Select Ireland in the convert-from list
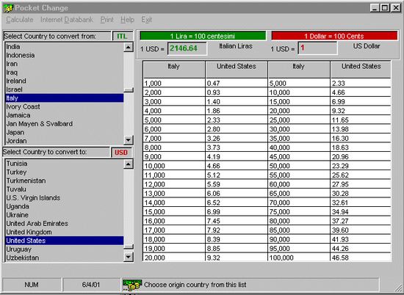The image size is (404, 295). point(65,81)
